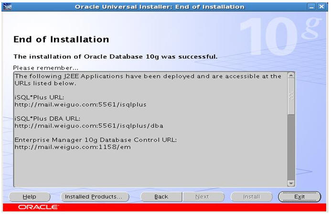The width and height of the screenshot is (332, 215).
Task: Click the greyed-out Install button
Action: click(252, 197)
